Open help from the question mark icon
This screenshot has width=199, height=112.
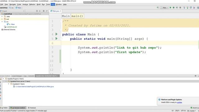click(x=1, y=99)
